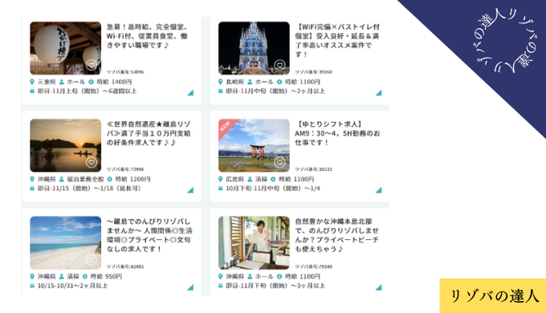Open the 【ゆとりシフト求人】 listing title

click(337, 133)
